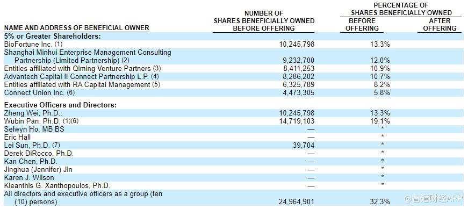Select the Connect Union Inc. (6) row name
Image resolution: width=468 pixels, height=209 pixels.
coord(39,92)
